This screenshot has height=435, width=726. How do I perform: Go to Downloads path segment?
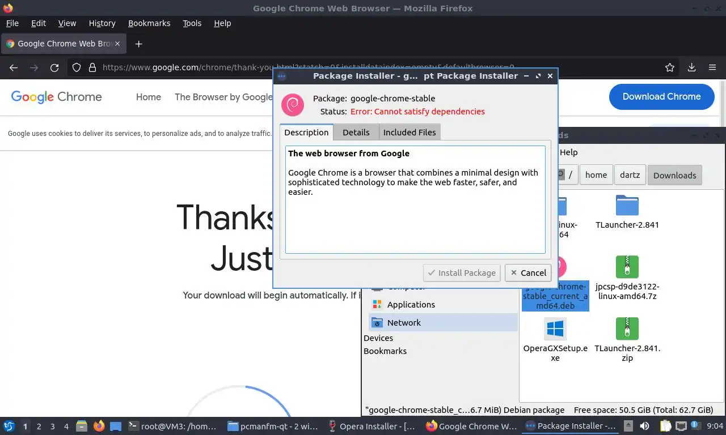pos(674,175)
